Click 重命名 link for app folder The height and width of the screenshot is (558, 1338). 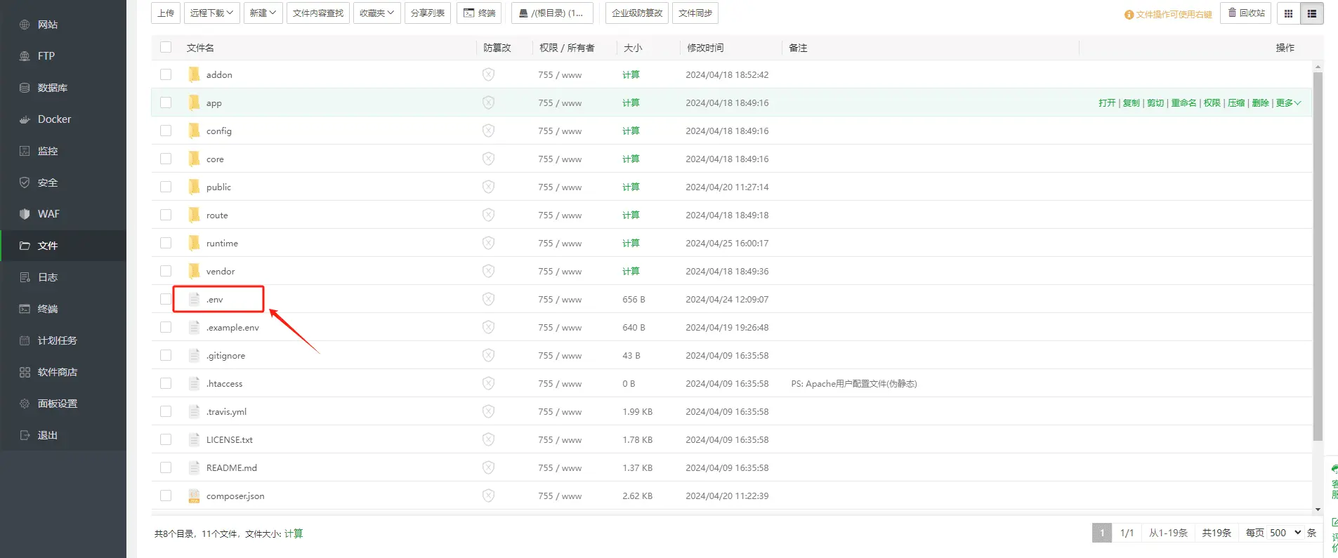click(x=1183, y=103)
